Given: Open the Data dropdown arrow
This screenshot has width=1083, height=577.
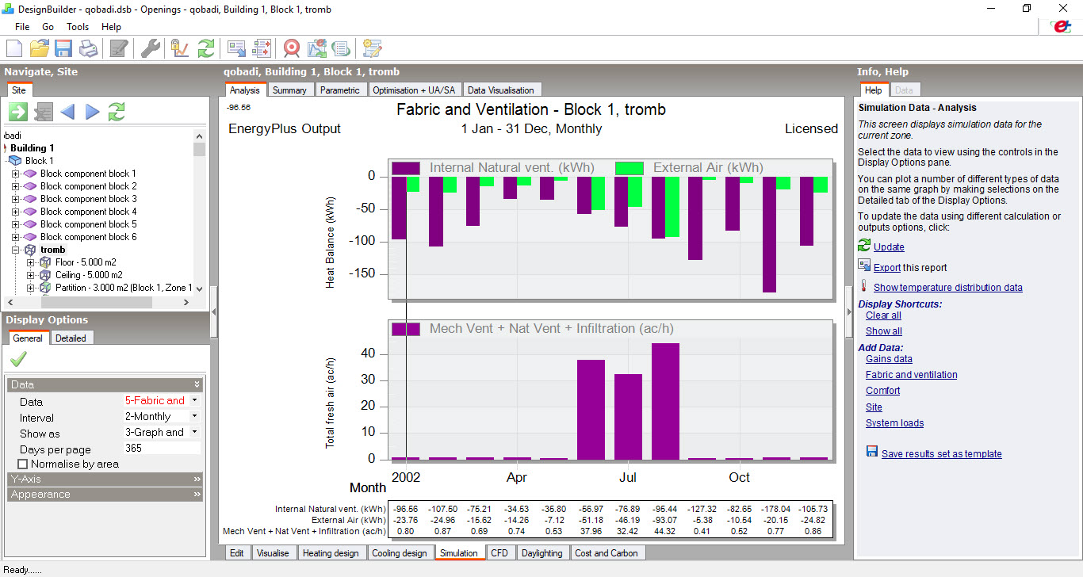Looking at the screenshot, I should tap(195, 400).
